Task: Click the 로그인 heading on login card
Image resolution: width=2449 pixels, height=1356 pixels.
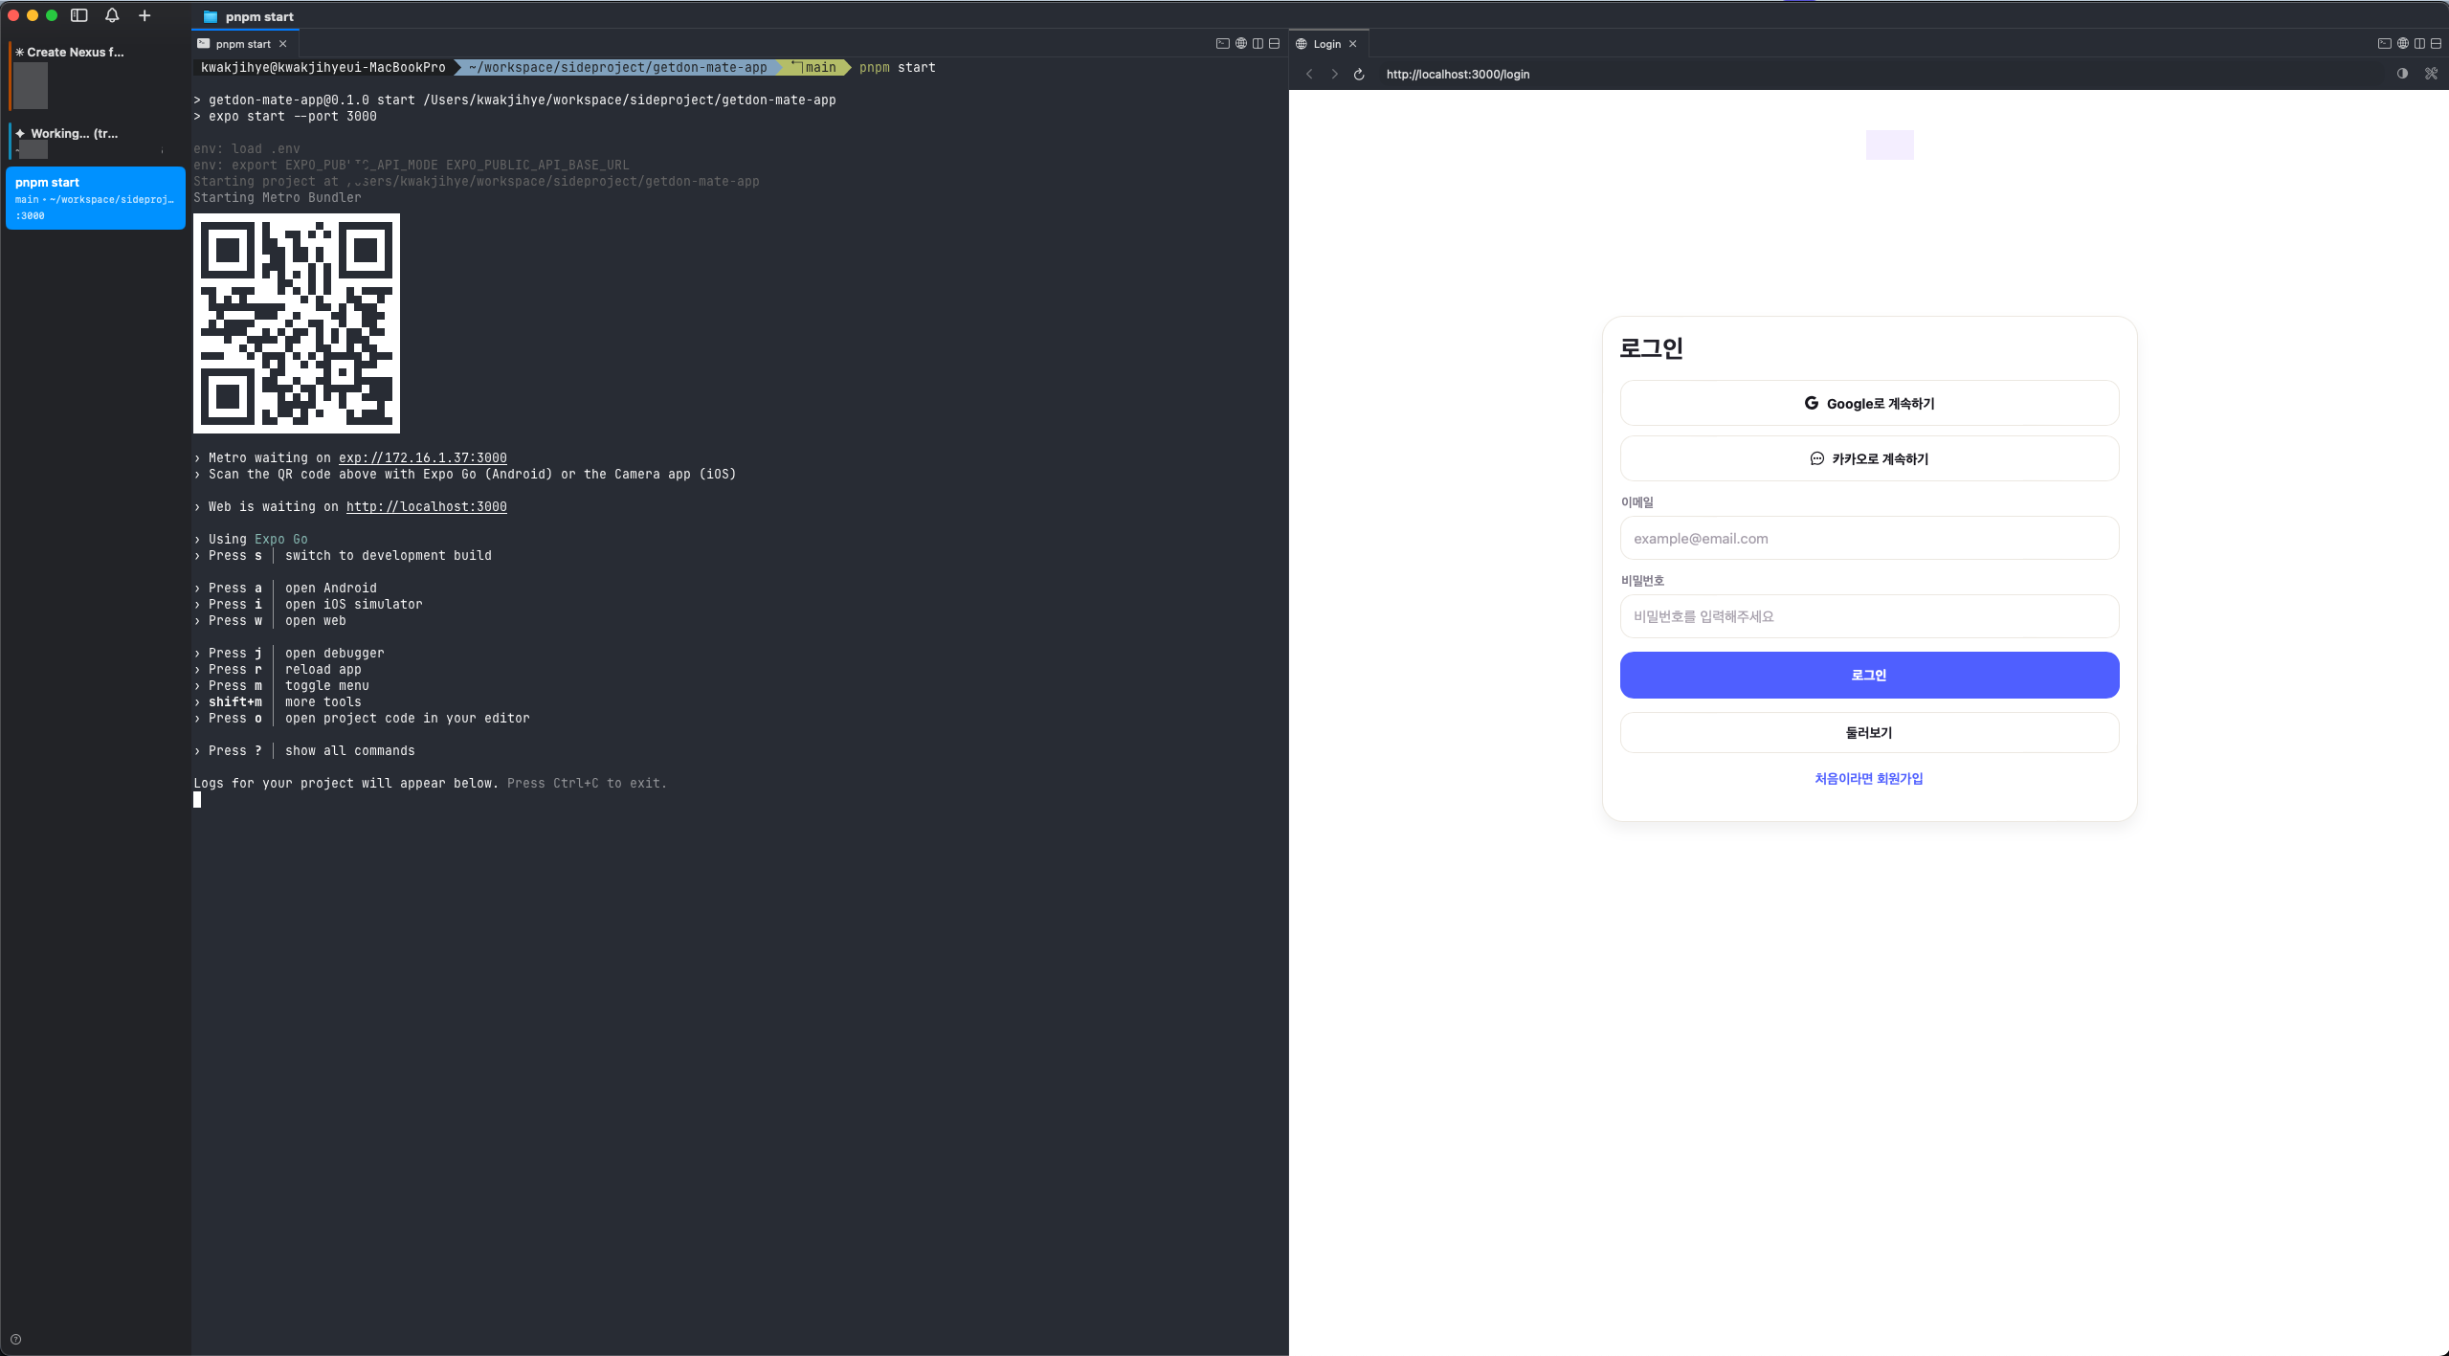Action: click(x=1651, y=347)
